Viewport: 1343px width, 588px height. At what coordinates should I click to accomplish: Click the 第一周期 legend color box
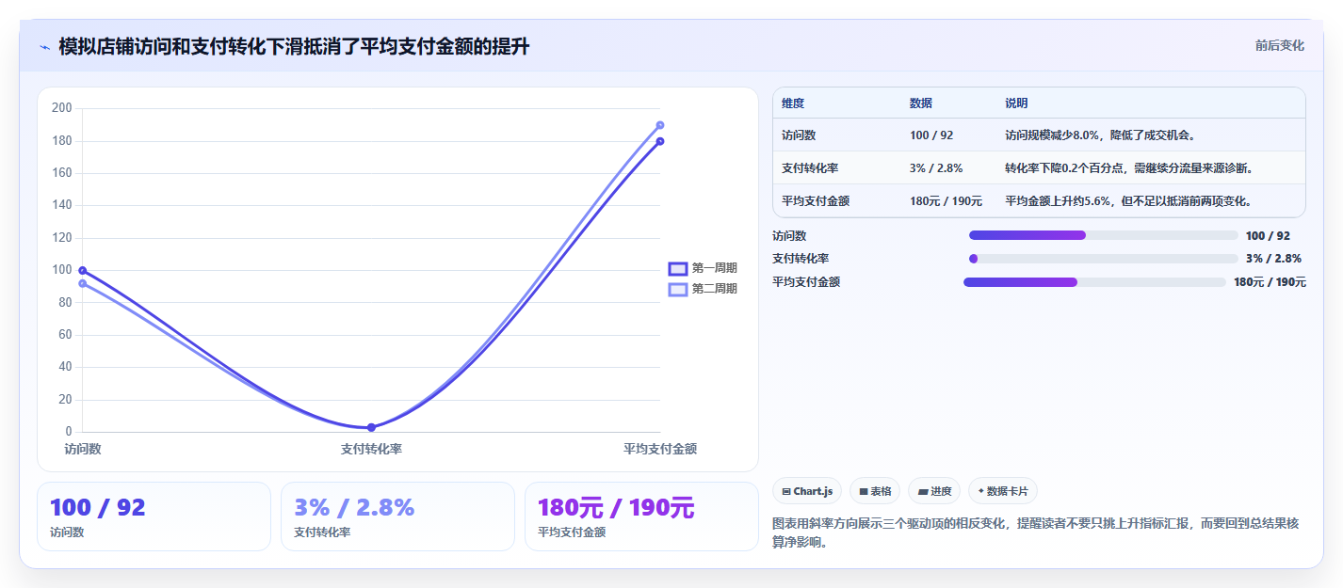pyautogui.click(x=677, y=269)
